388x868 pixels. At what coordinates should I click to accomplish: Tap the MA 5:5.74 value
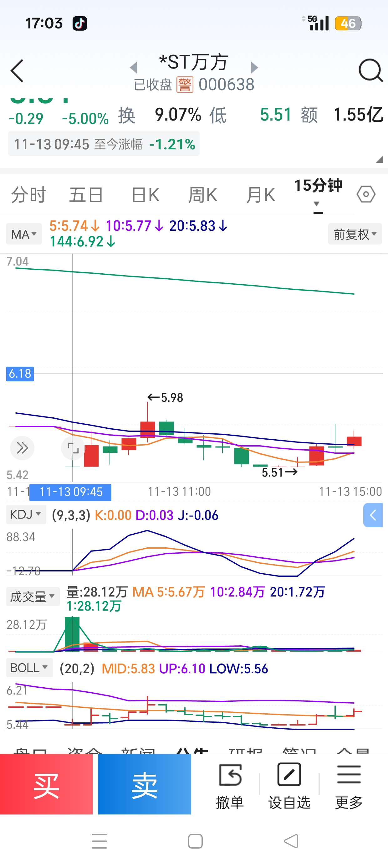pyautogui.click(x=74, y=225)
